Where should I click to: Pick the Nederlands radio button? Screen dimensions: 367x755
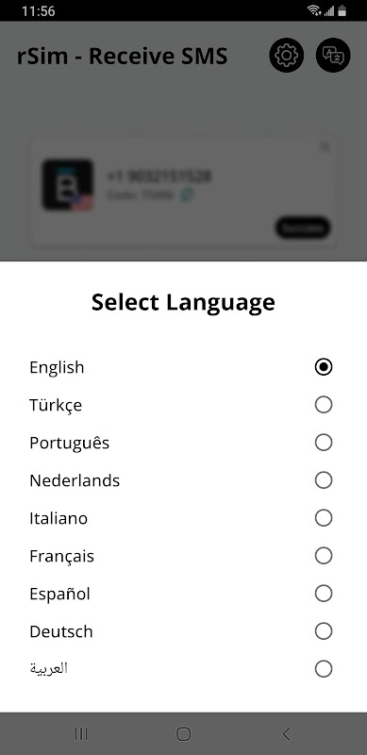pyautogui.click(x=324, y=480)
